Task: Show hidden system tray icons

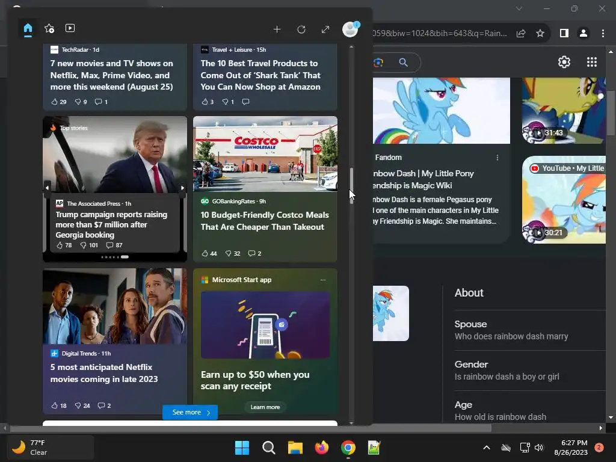Action: click(x=486, y=448)
